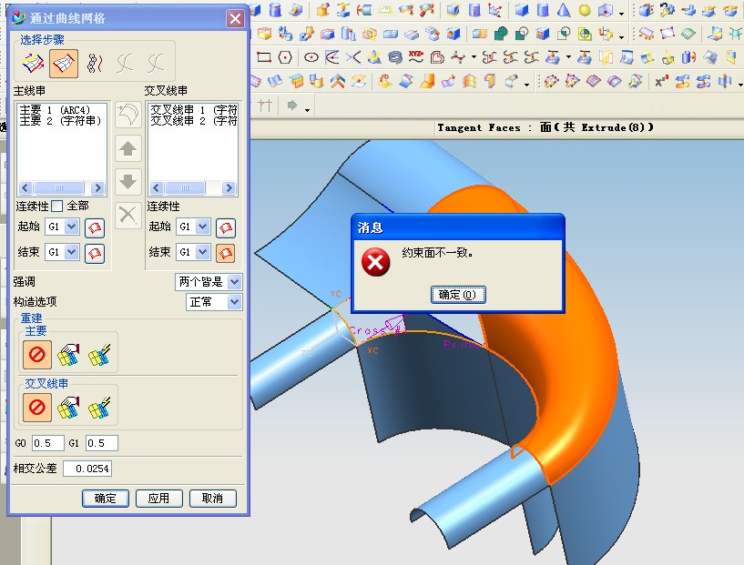Click the 相交公差 field 0.0254

pyautogui.click(x=87, y=469)
